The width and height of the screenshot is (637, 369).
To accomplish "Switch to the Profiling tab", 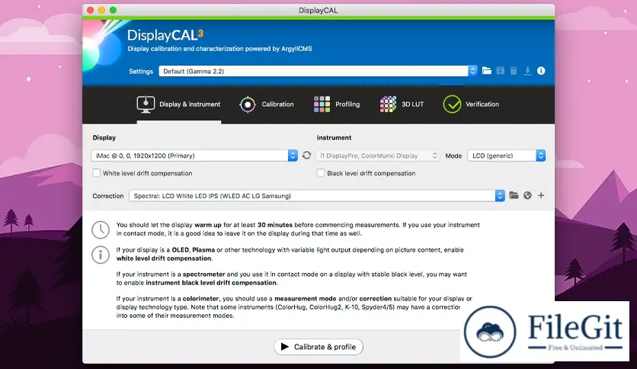I will coord(337,104).
